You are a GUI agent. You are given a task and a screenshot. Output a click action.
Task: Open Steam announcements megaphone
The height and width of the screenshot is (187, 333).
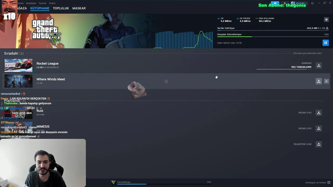(275, 3)
